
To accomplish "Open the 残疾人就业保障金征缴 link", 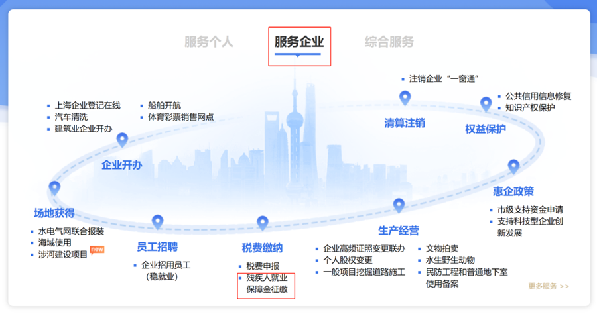I will tap(267, 284).
